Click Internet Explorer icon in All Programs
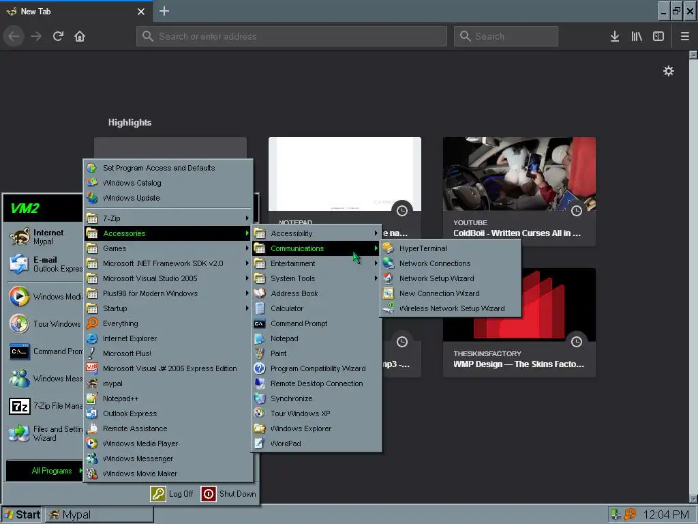Viewport: 698px width, 524px height. click(92, 338)
